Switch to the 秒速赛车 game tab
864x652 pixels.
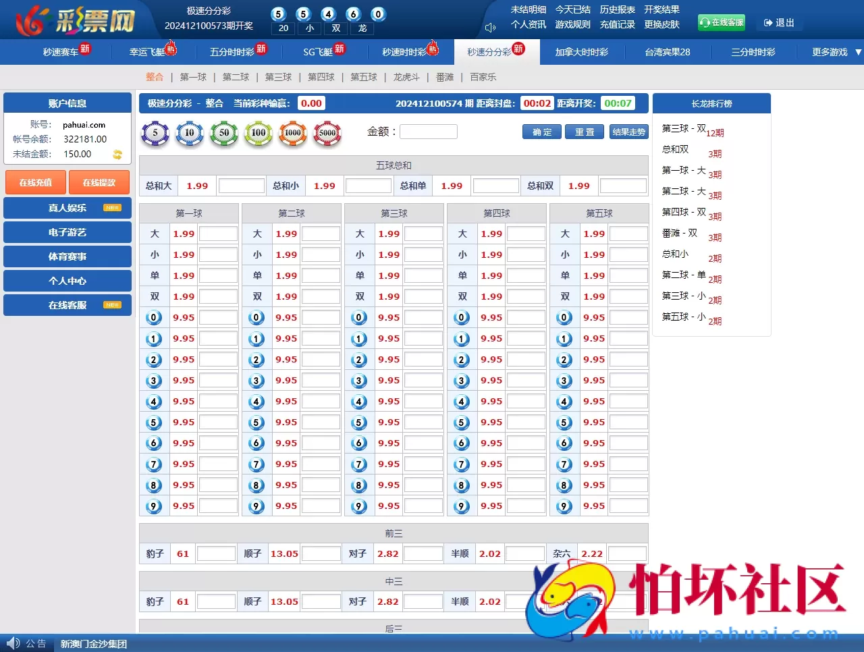(x=61, y=51)
